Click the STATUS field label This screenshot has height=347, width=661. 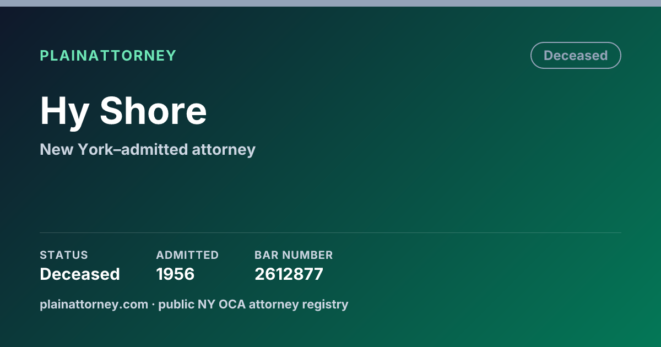click(x=64, y=255)
